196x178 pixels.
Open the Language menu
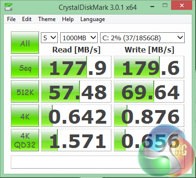(x=93, y=19)
